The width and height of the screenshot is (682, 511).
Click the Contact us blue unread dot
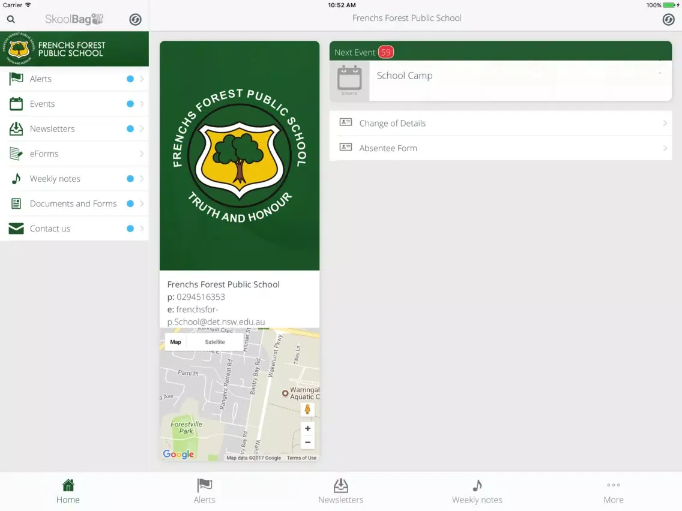click(130, 229)
